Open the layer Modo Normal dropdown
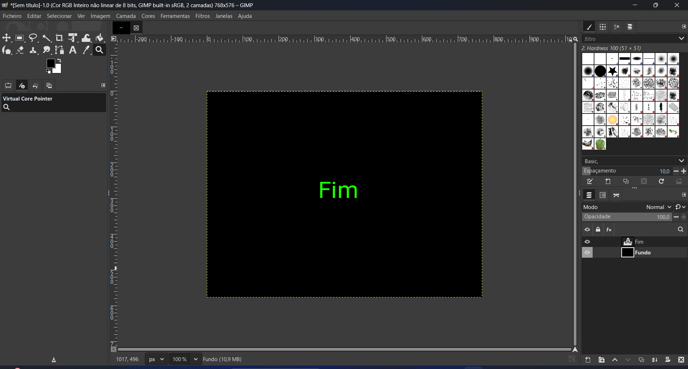This screenshot has height=369, width=688. 659,207
